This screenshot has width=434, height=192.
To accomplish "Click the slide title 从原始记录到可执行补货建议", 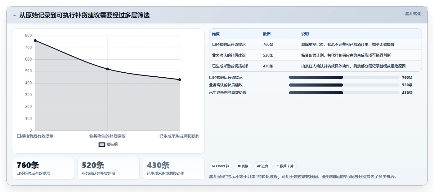I will (84, 15).
